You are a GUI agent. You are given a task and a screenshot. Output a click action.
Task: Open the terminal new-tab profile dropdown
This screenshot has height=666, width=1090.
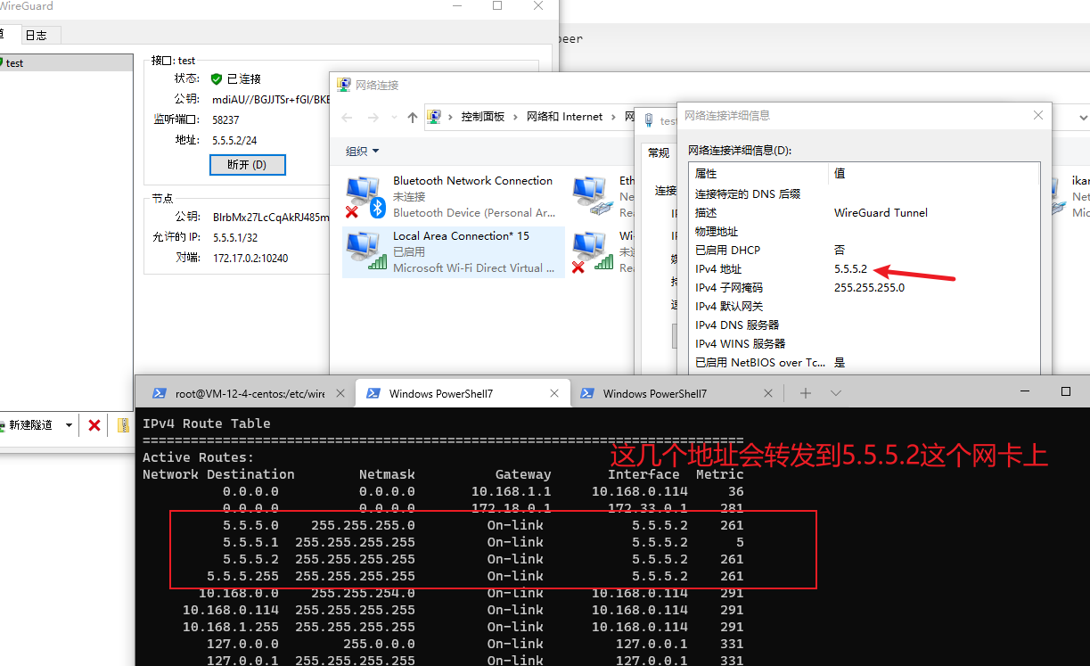point(835,393)
